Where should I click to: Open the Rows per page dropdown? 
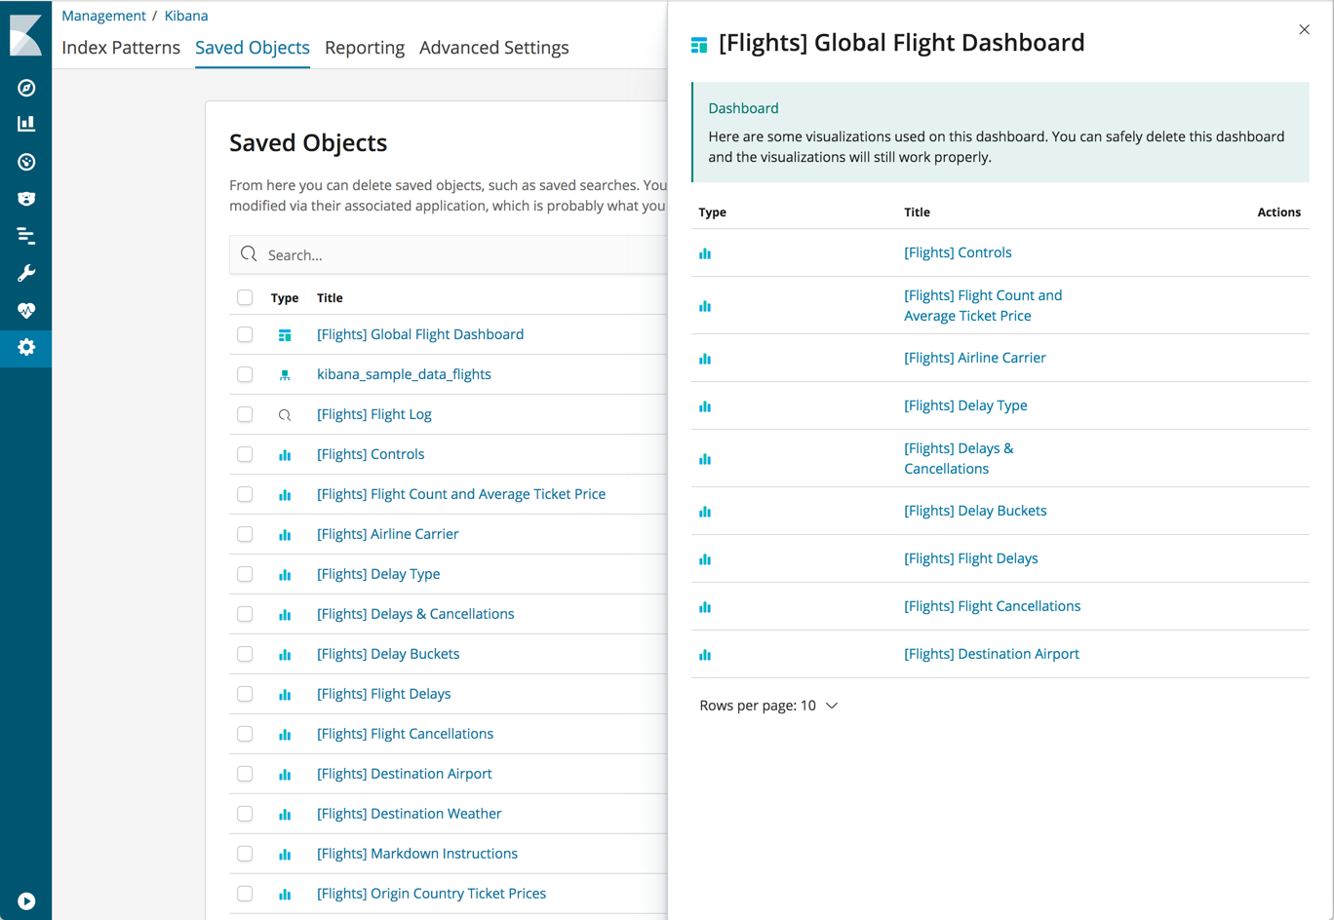point(768,706)
